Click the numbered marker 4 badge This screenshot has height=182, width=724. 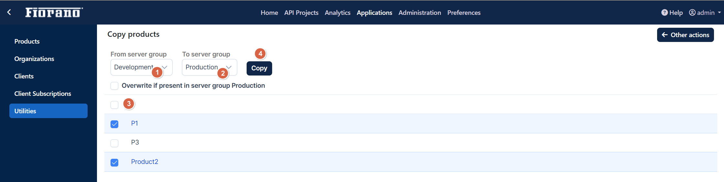(x=260, y=54)
